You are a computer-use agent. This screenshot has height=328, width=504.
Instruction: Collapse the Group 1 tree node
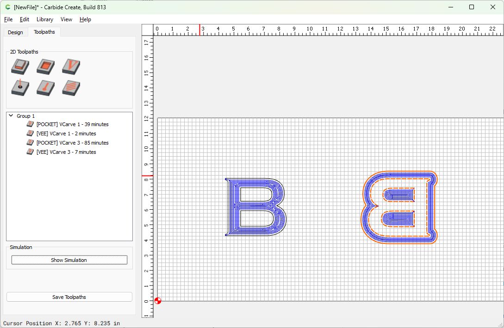point(11,115)
